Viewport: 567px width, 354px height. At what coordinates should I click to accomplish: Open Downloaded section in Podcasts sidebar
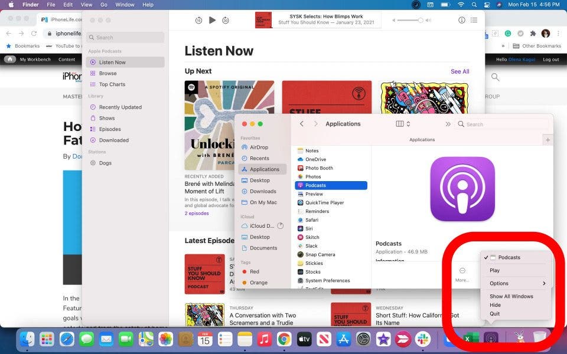click(114, 140)
